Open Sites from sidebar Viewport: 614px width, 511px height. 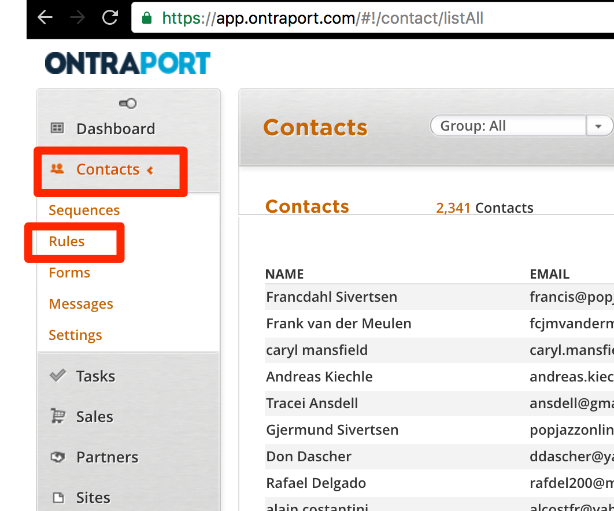coord(94,498)
